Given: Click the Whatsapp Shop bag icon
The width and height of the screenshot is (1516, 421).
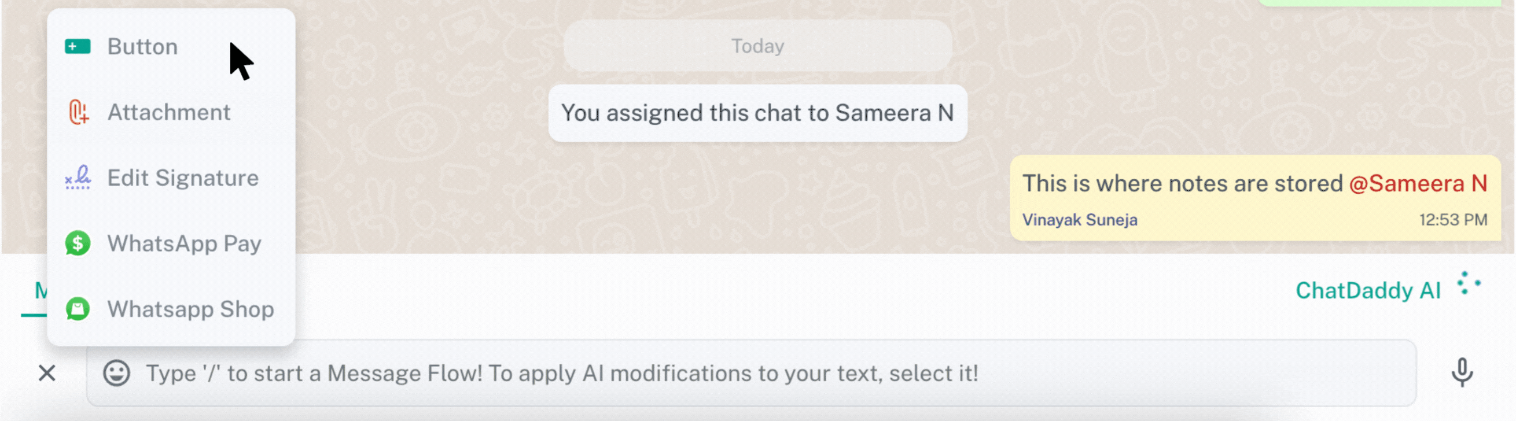Looking at the screenshot, I should (x=78, y=309).
